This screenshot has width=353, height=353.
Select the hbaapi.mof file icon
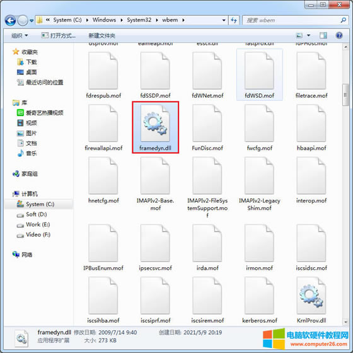tap(311, 123)
